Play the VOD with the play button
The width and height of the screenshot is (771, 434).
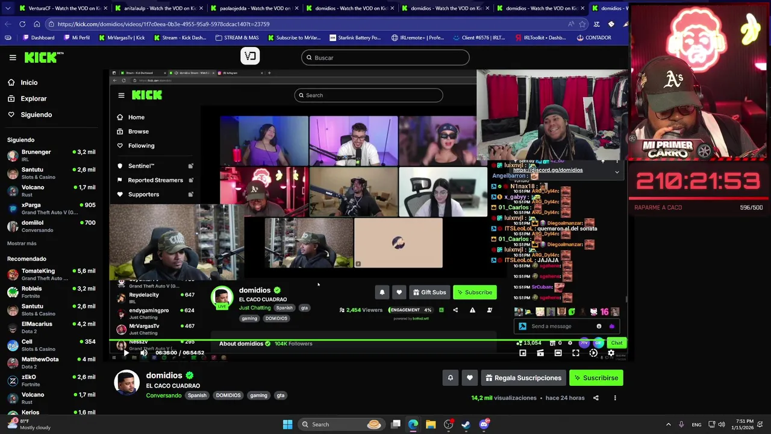pyautogui.click(x=126, y=353)
